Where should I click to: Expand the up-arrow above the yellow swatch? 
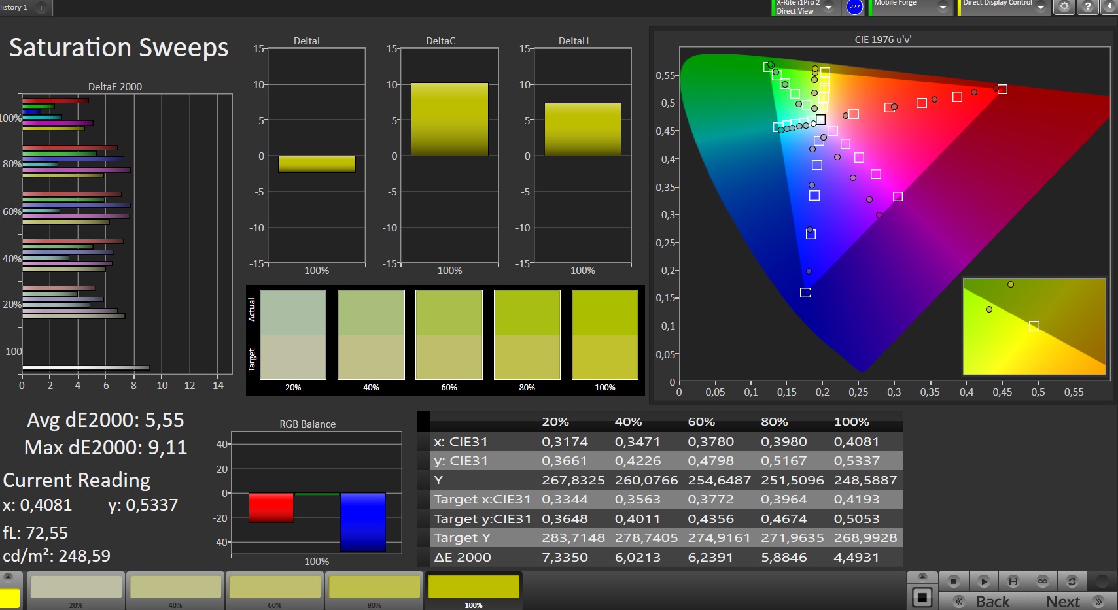point(9,577)
